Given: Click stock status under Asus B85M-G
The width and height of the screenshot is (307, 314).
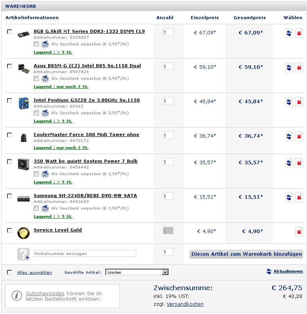Looking at the screenshot, I should pyautogui.click(x=61, y=87).
